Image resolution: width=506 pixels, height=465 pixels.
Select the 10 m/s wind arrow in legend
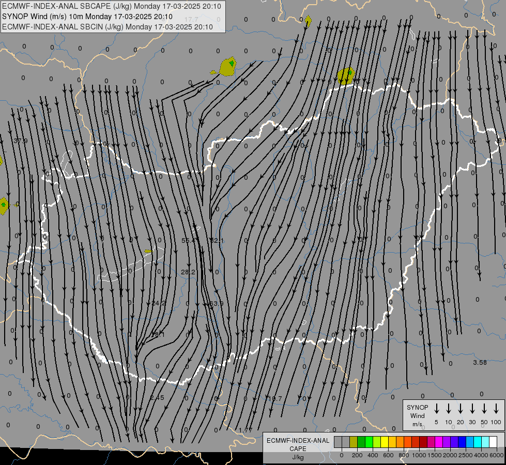(449, 409)
